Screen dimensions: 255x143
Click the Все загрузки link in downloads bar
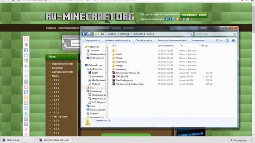point(240,140)
